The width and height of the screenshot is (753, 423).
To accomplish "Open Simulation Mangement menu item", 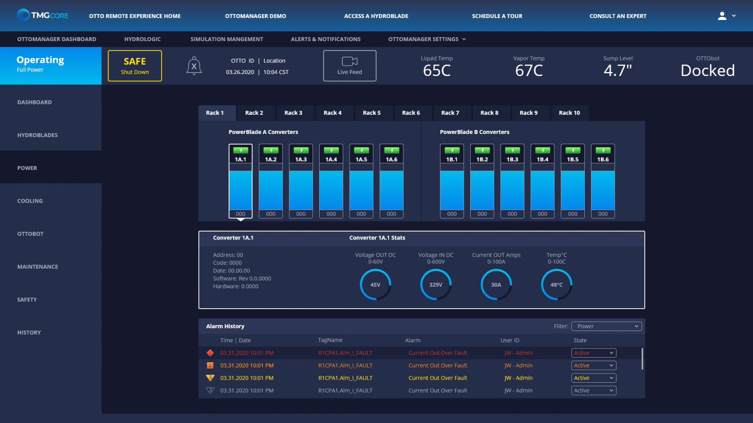I will click(x=227, y=39).
